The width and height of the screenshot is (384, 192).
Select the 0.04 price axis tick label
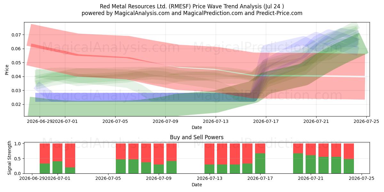[x=17, y=76]
